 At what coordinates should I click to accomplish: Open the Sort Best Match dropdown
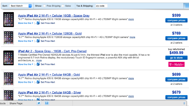coord(20,6)
